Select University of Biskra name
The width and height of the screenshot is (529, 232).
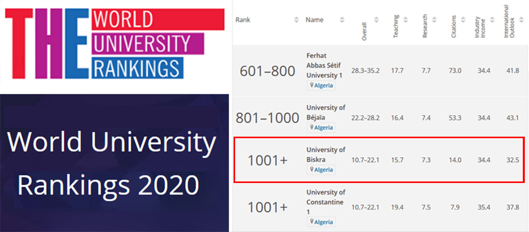325,155
